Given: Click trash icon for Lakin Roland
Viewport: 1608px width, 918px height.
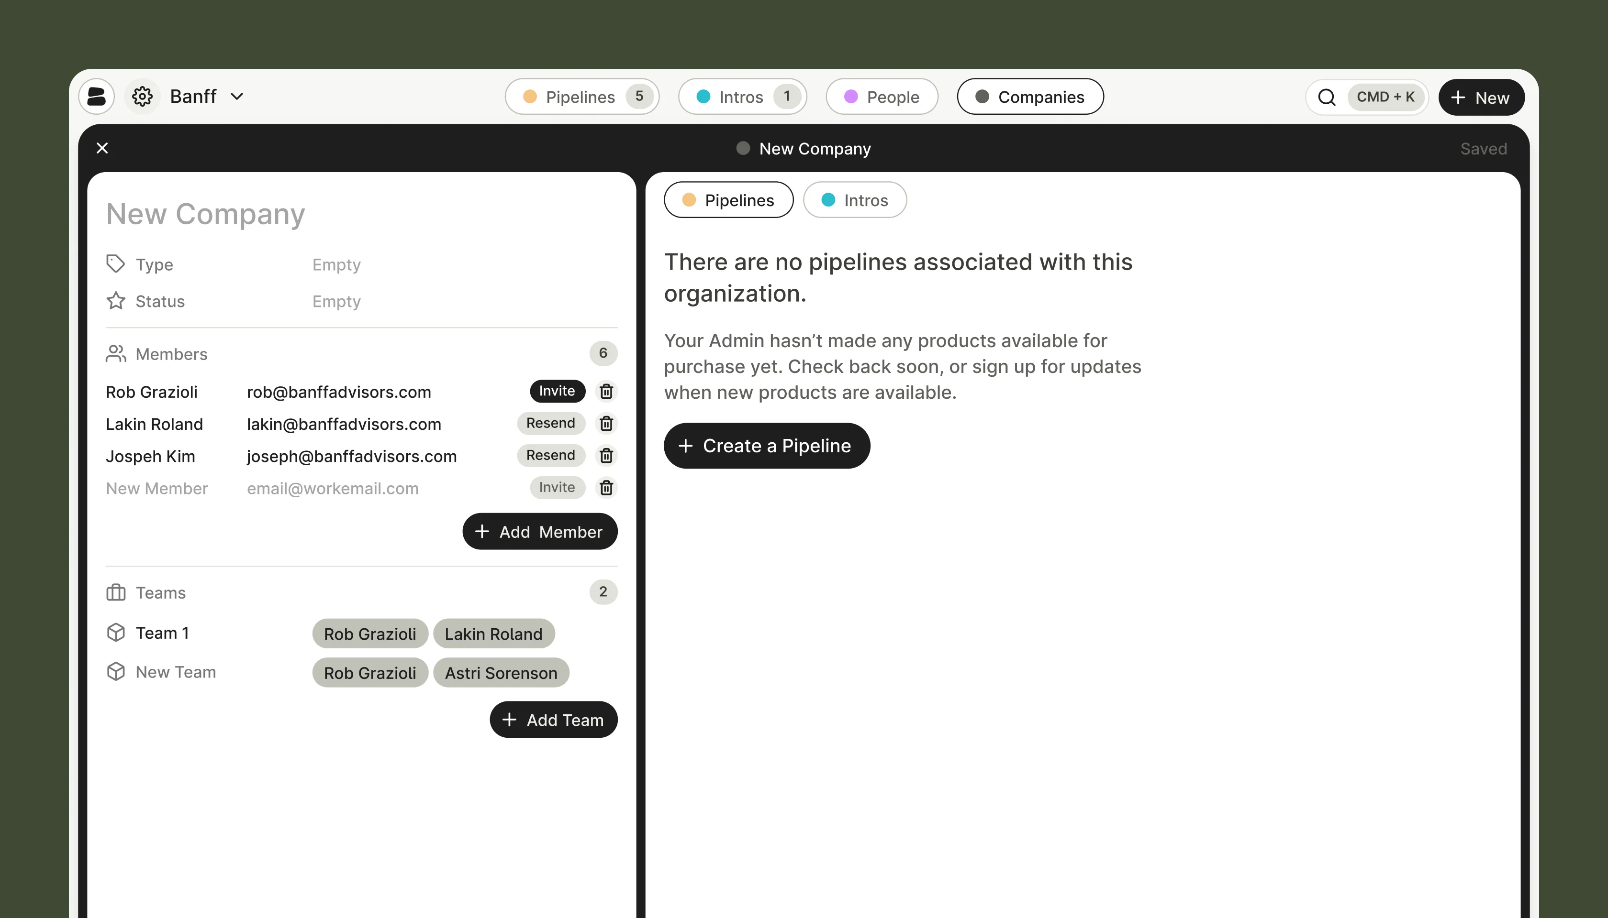Looking at the screenshot, I should tap(606, 424).
